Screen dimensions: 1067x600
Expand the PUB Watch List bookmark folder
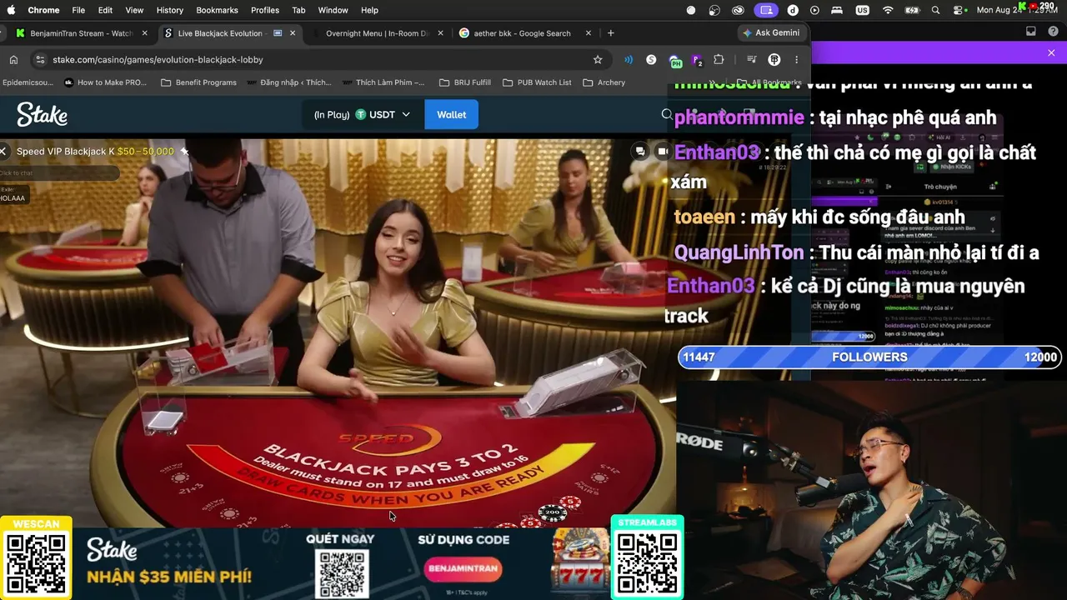tap(537, 82)
